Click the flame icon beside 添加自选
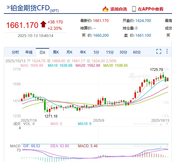The image size is (172, 162). coord(105,9)
